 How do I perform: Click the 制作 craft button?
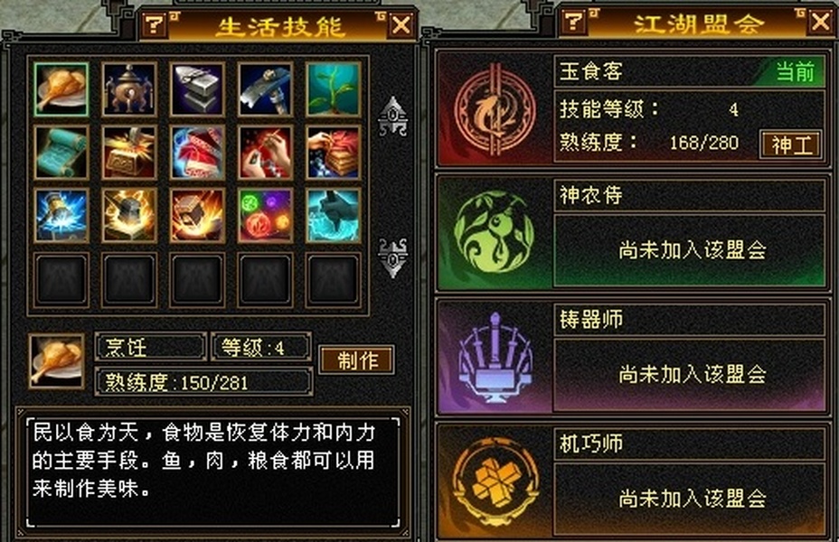point(357,360)
